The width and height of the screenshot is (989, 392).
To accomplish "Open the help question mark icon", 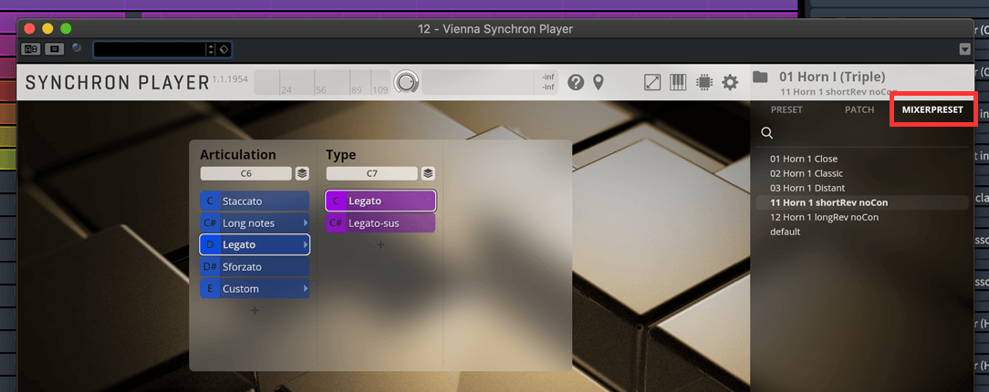I will tap(575, 82).
